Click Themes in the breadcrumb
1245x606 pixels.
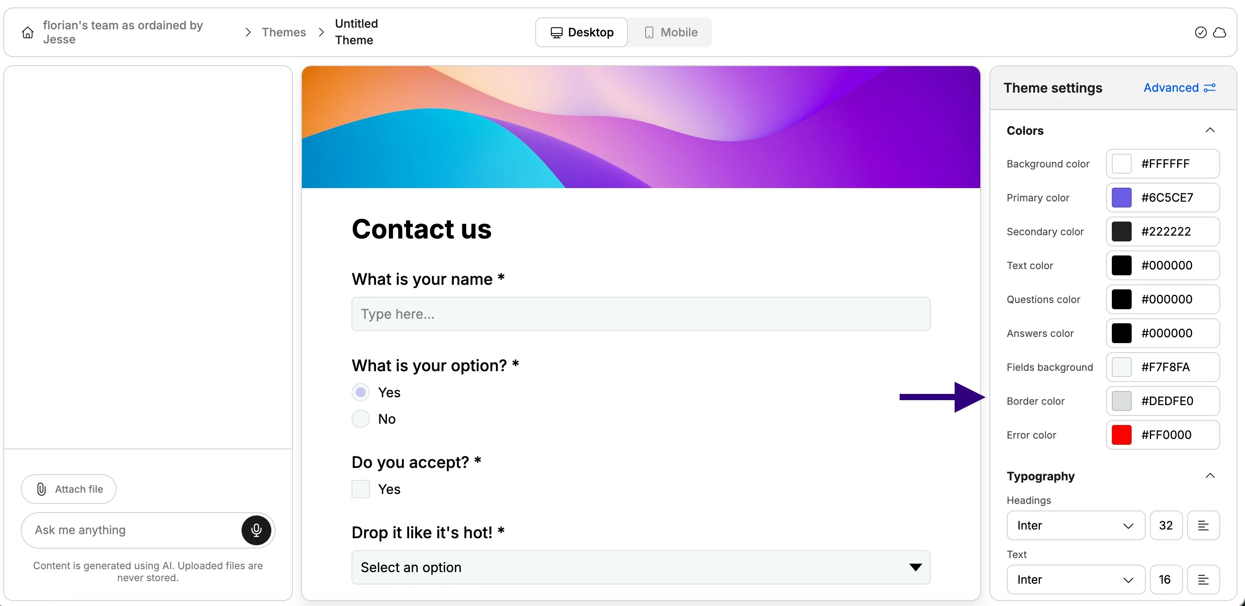[x=284, y=32]
